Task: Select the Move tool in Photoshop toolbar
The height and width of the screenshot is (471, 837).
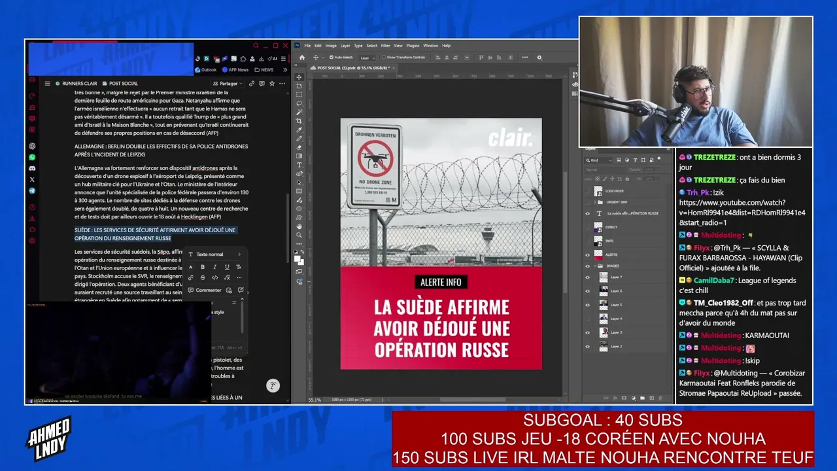Action: pos(299,77)
